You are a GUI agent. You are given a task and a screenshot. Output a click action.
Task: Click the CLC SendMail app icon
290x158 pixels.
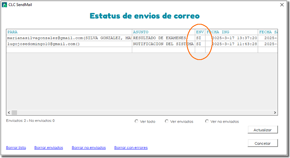click(x=5, y=5)
